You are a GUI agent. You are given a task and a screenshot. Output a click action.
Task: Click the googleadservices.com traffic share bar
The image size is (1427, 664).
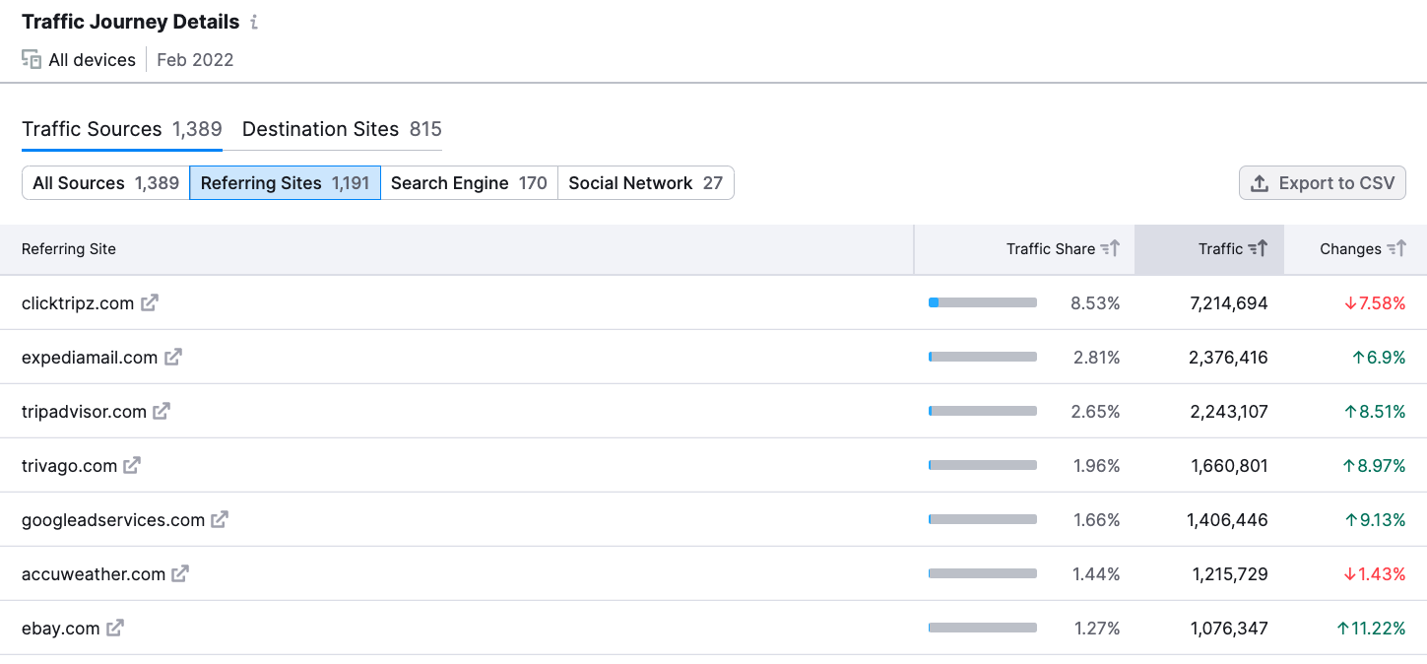pos(983,519)
